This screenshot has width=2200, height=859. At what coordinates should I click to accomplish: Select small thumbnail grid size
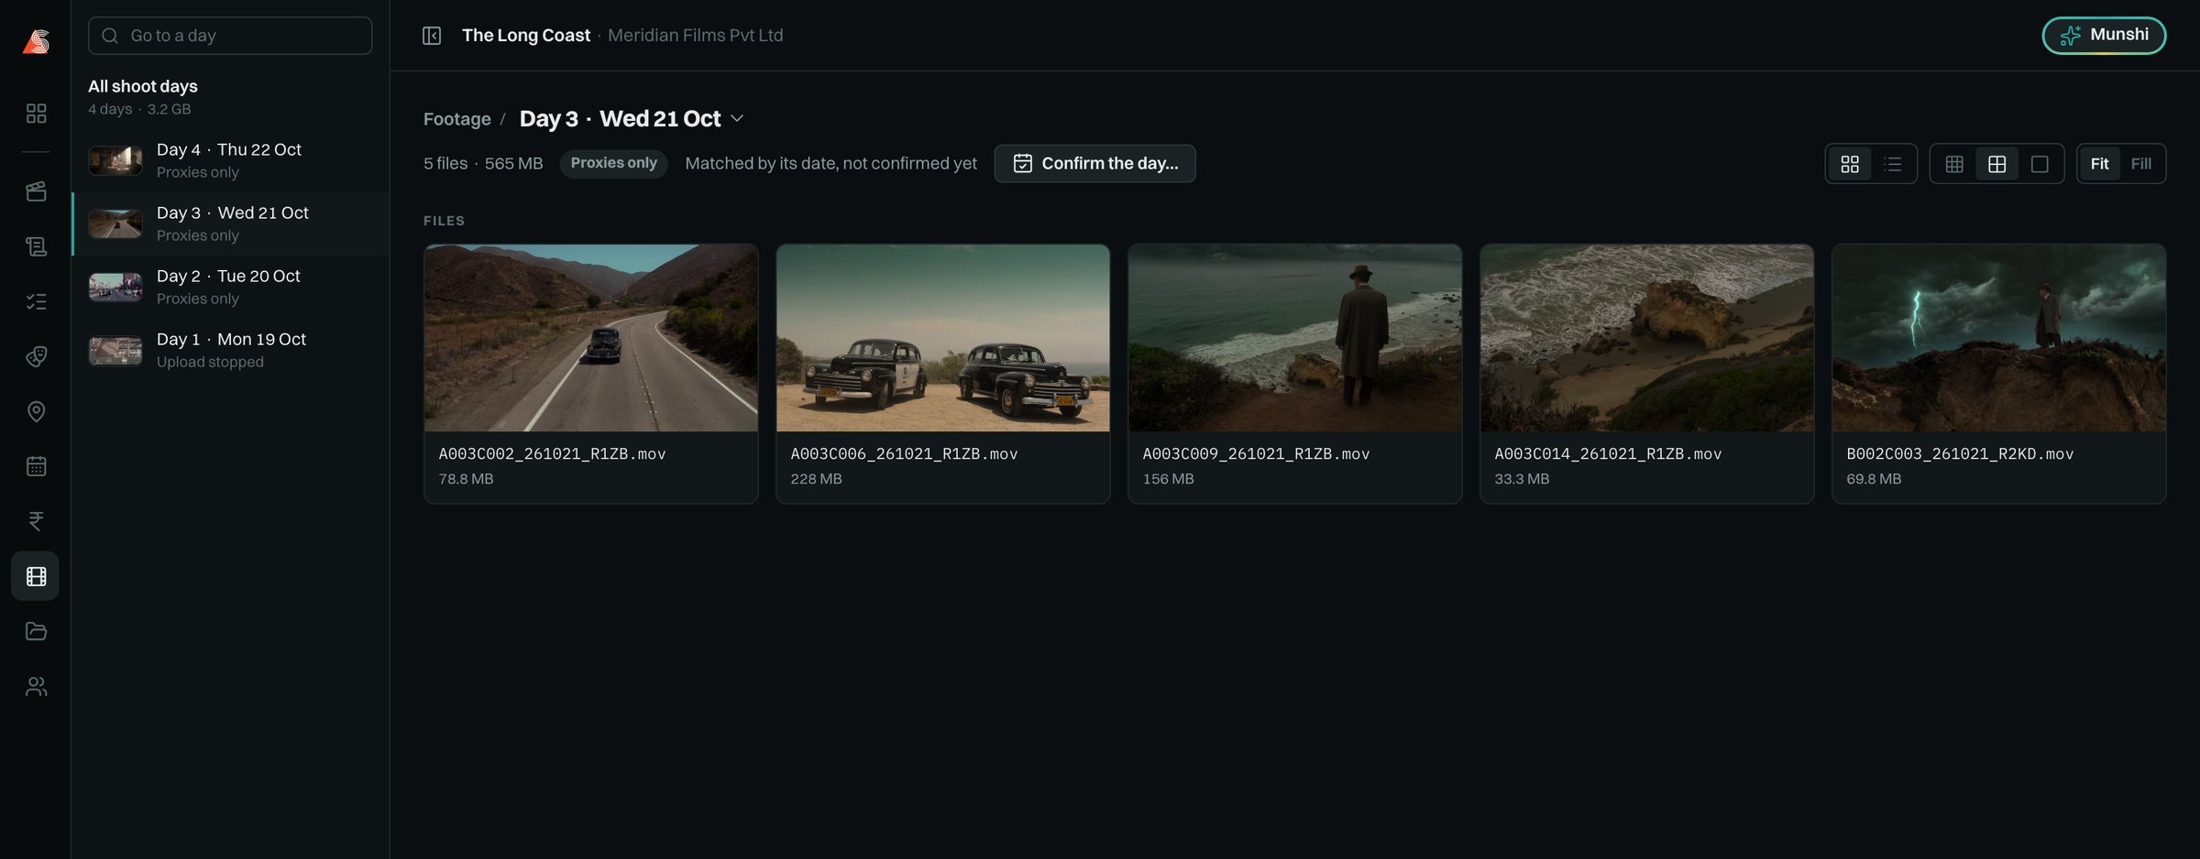pyautogui.click(x=1954, y=164)
